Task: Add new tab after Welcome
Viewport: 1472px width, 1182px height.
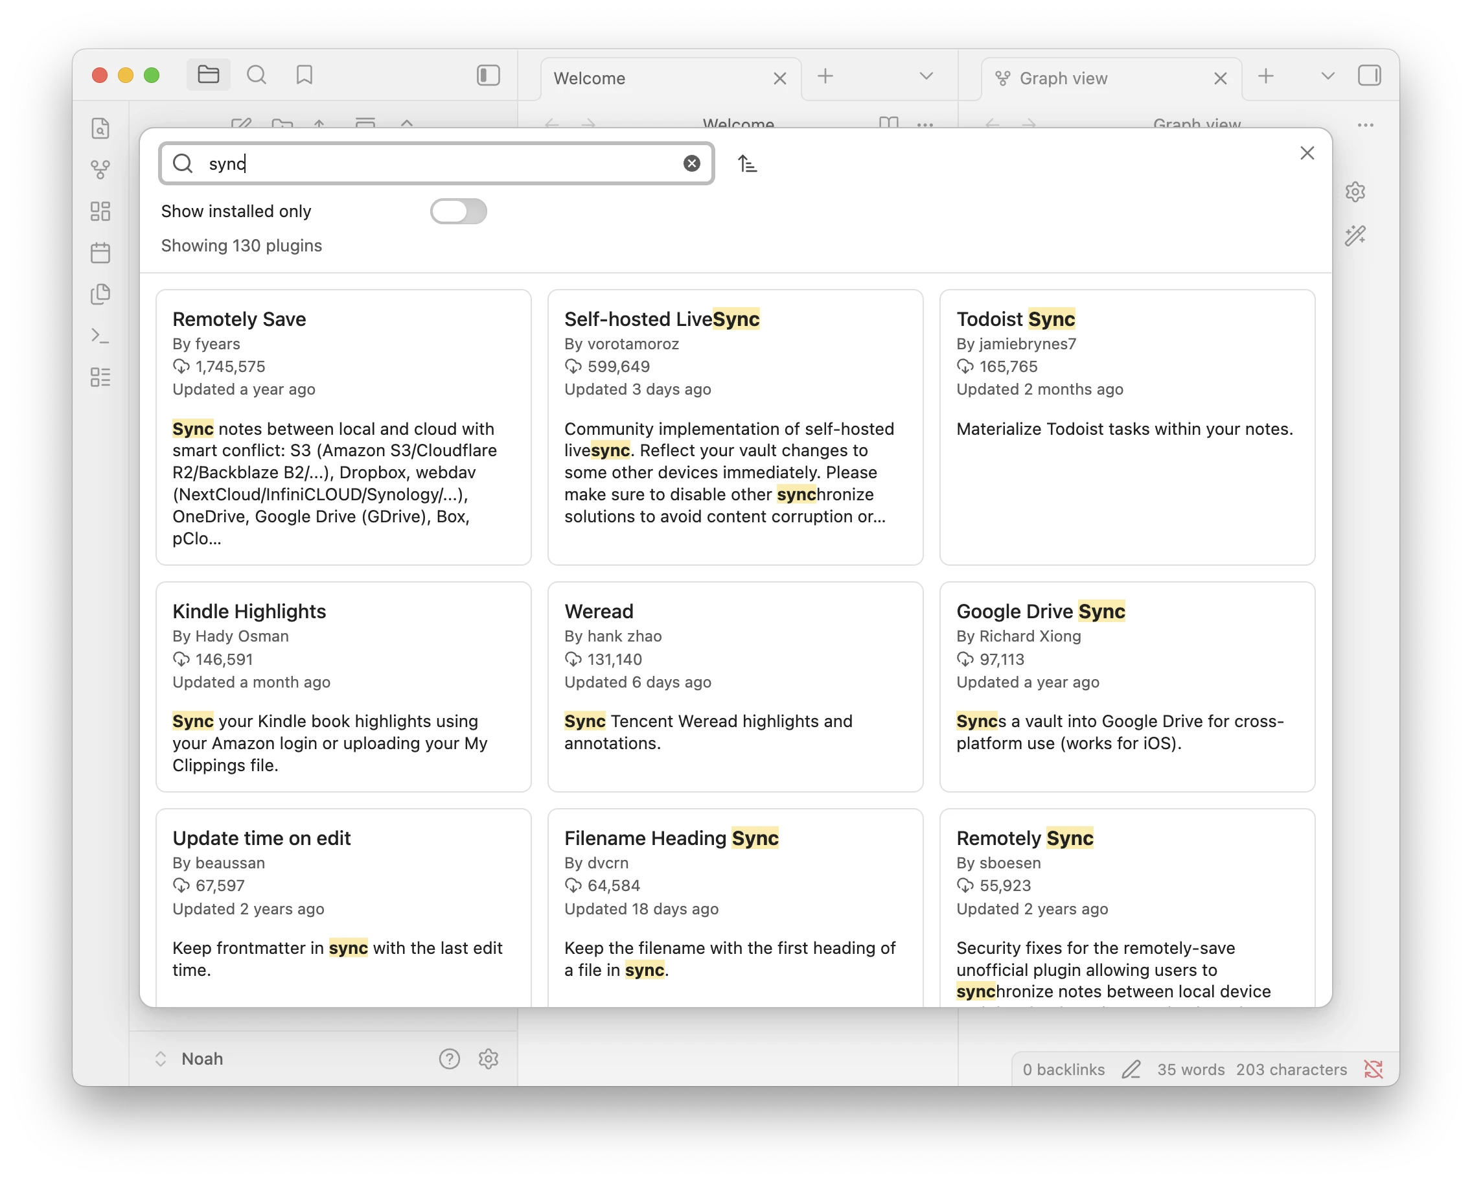Action: [x=825, y=76]
